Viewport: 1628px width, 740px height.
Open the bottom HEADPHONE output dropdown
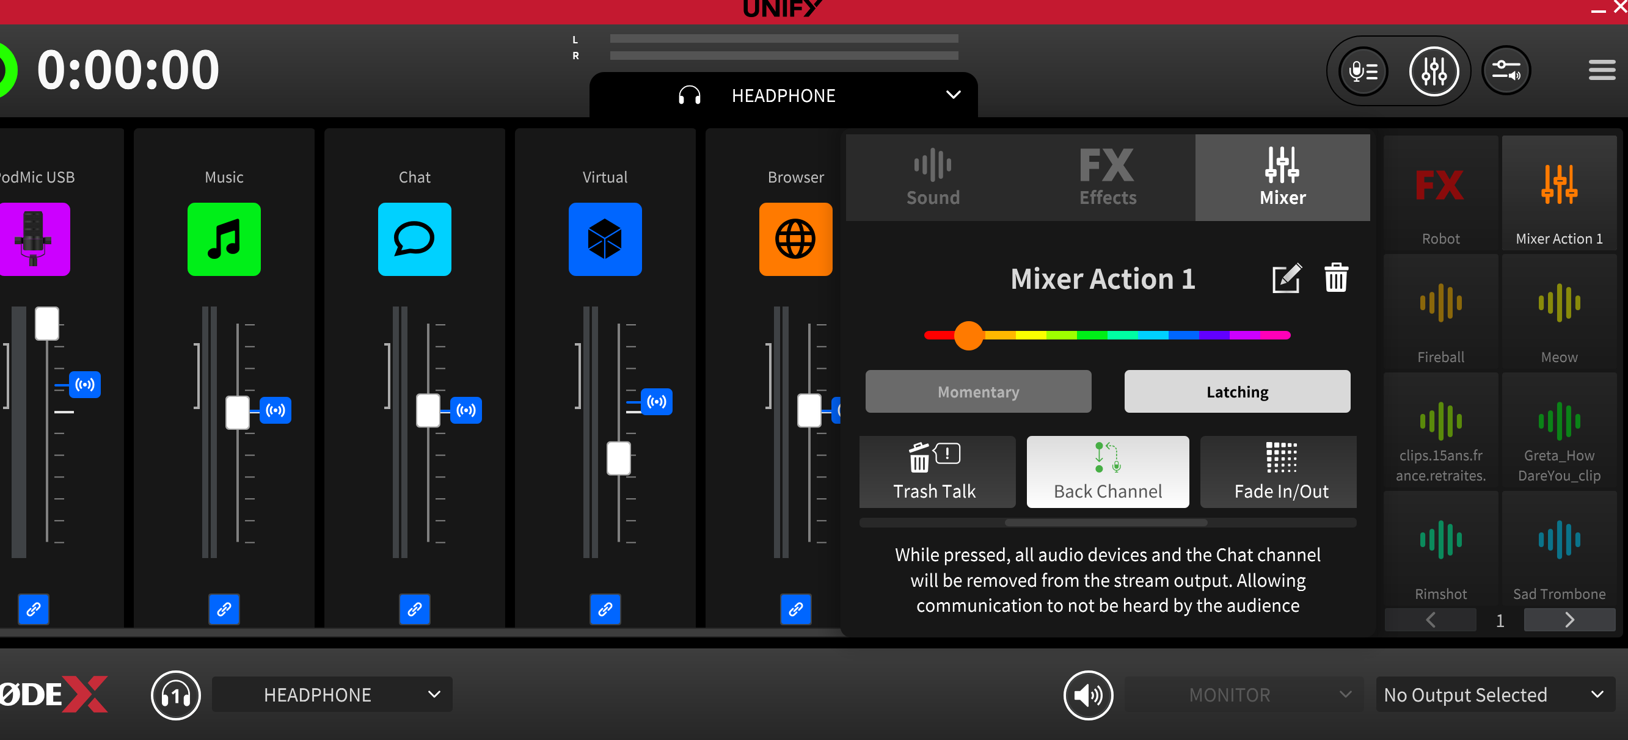(332, 695)
